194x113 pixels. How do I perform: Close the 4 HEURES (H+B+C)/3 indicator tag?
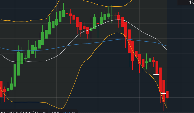[x=44, y=112]
